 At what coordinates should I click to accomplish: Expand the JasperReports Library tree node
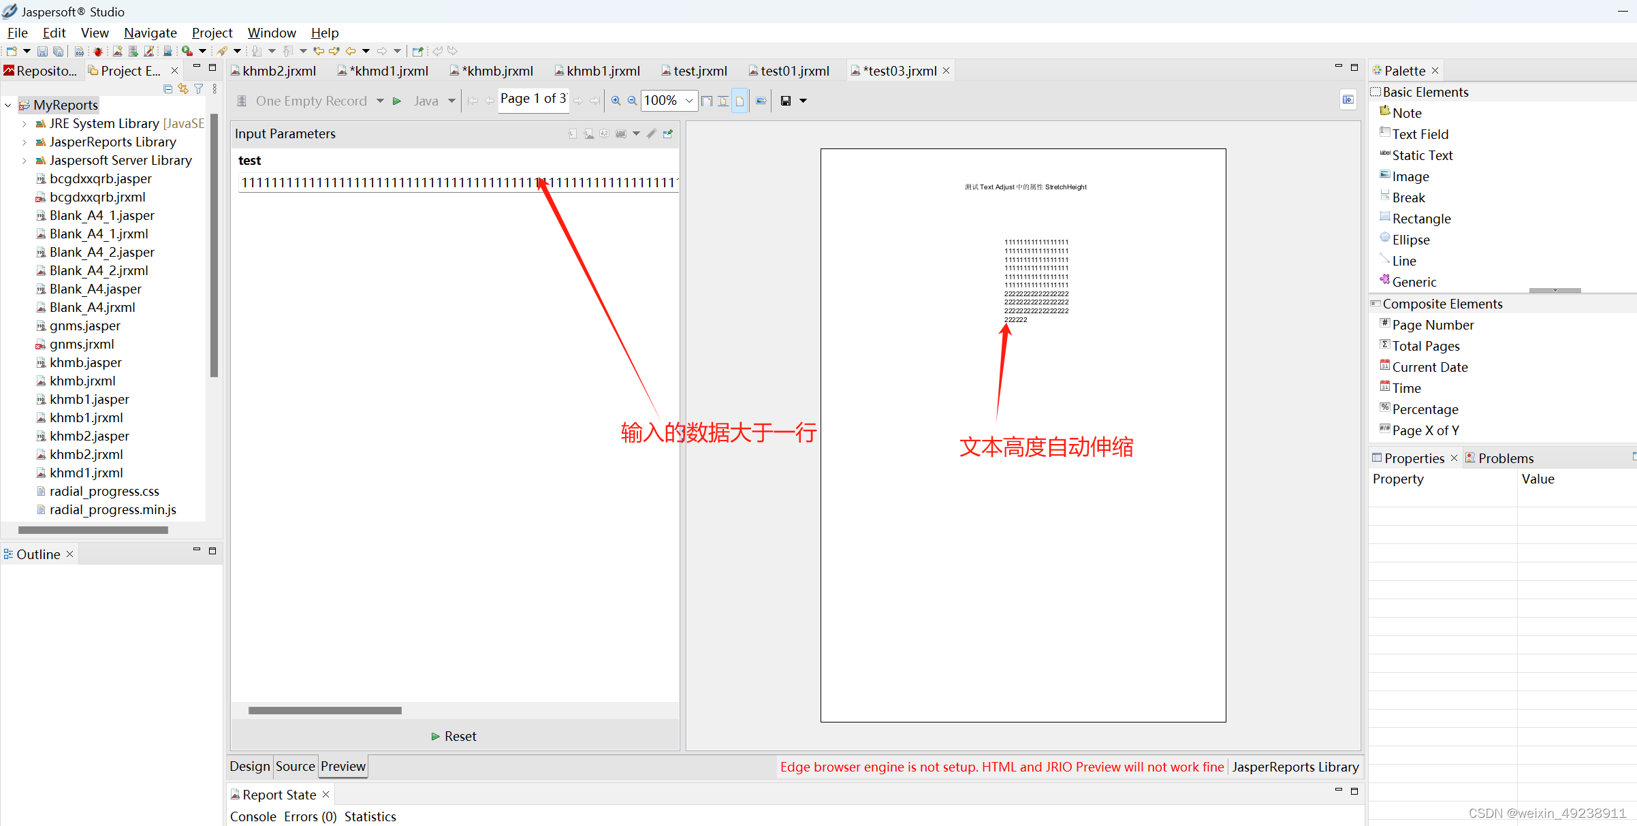click(x=25, y=142)
